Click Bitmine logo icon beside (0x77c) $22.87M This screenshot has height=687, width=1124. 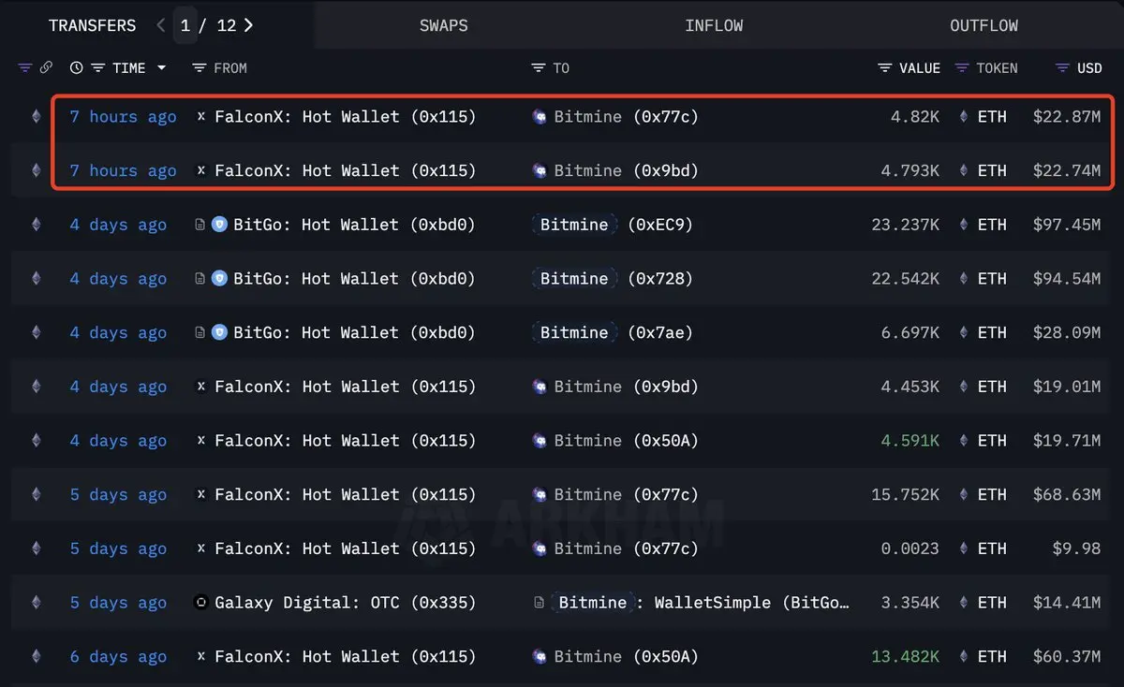(540, 116)
